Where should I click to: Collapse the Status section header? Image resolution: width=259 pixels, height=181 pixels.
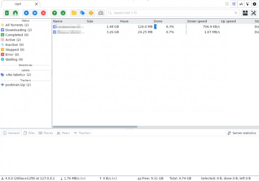[26, 21]
